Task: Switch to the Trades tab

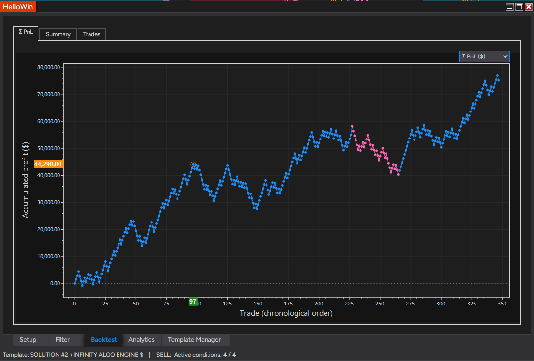Action: click(x=91, y=34)
